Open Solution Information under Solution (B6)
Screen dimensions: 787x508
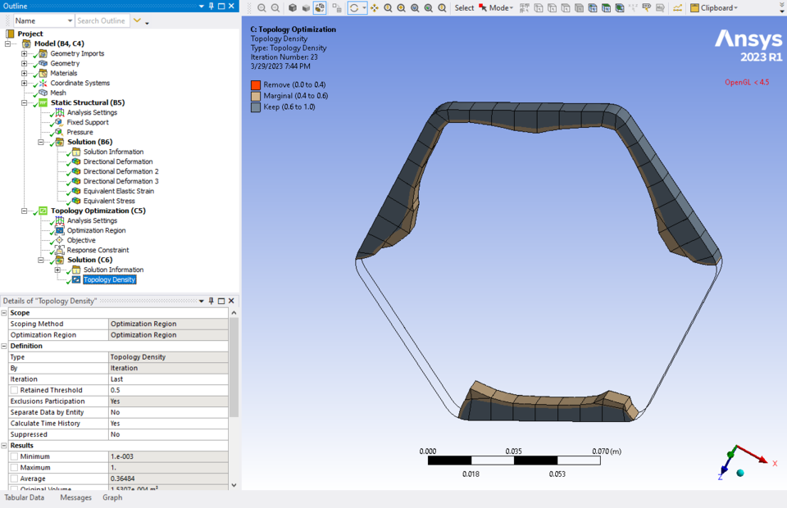(112, 152)
